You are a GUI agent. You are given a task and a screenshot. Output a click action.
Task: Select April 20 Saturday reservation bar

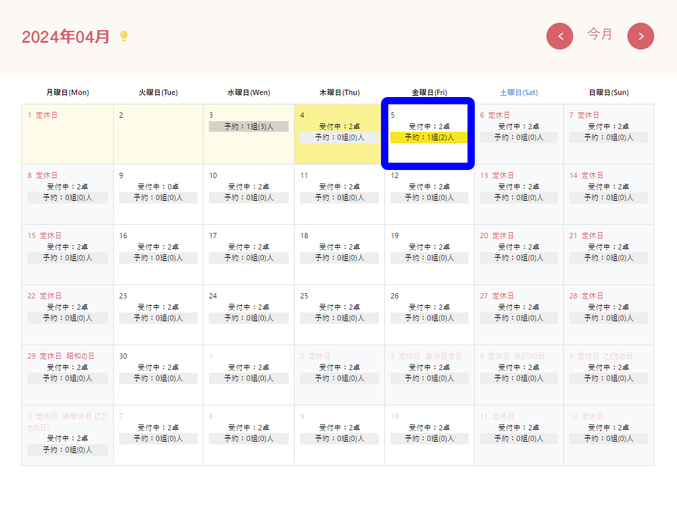pos(518,258)
